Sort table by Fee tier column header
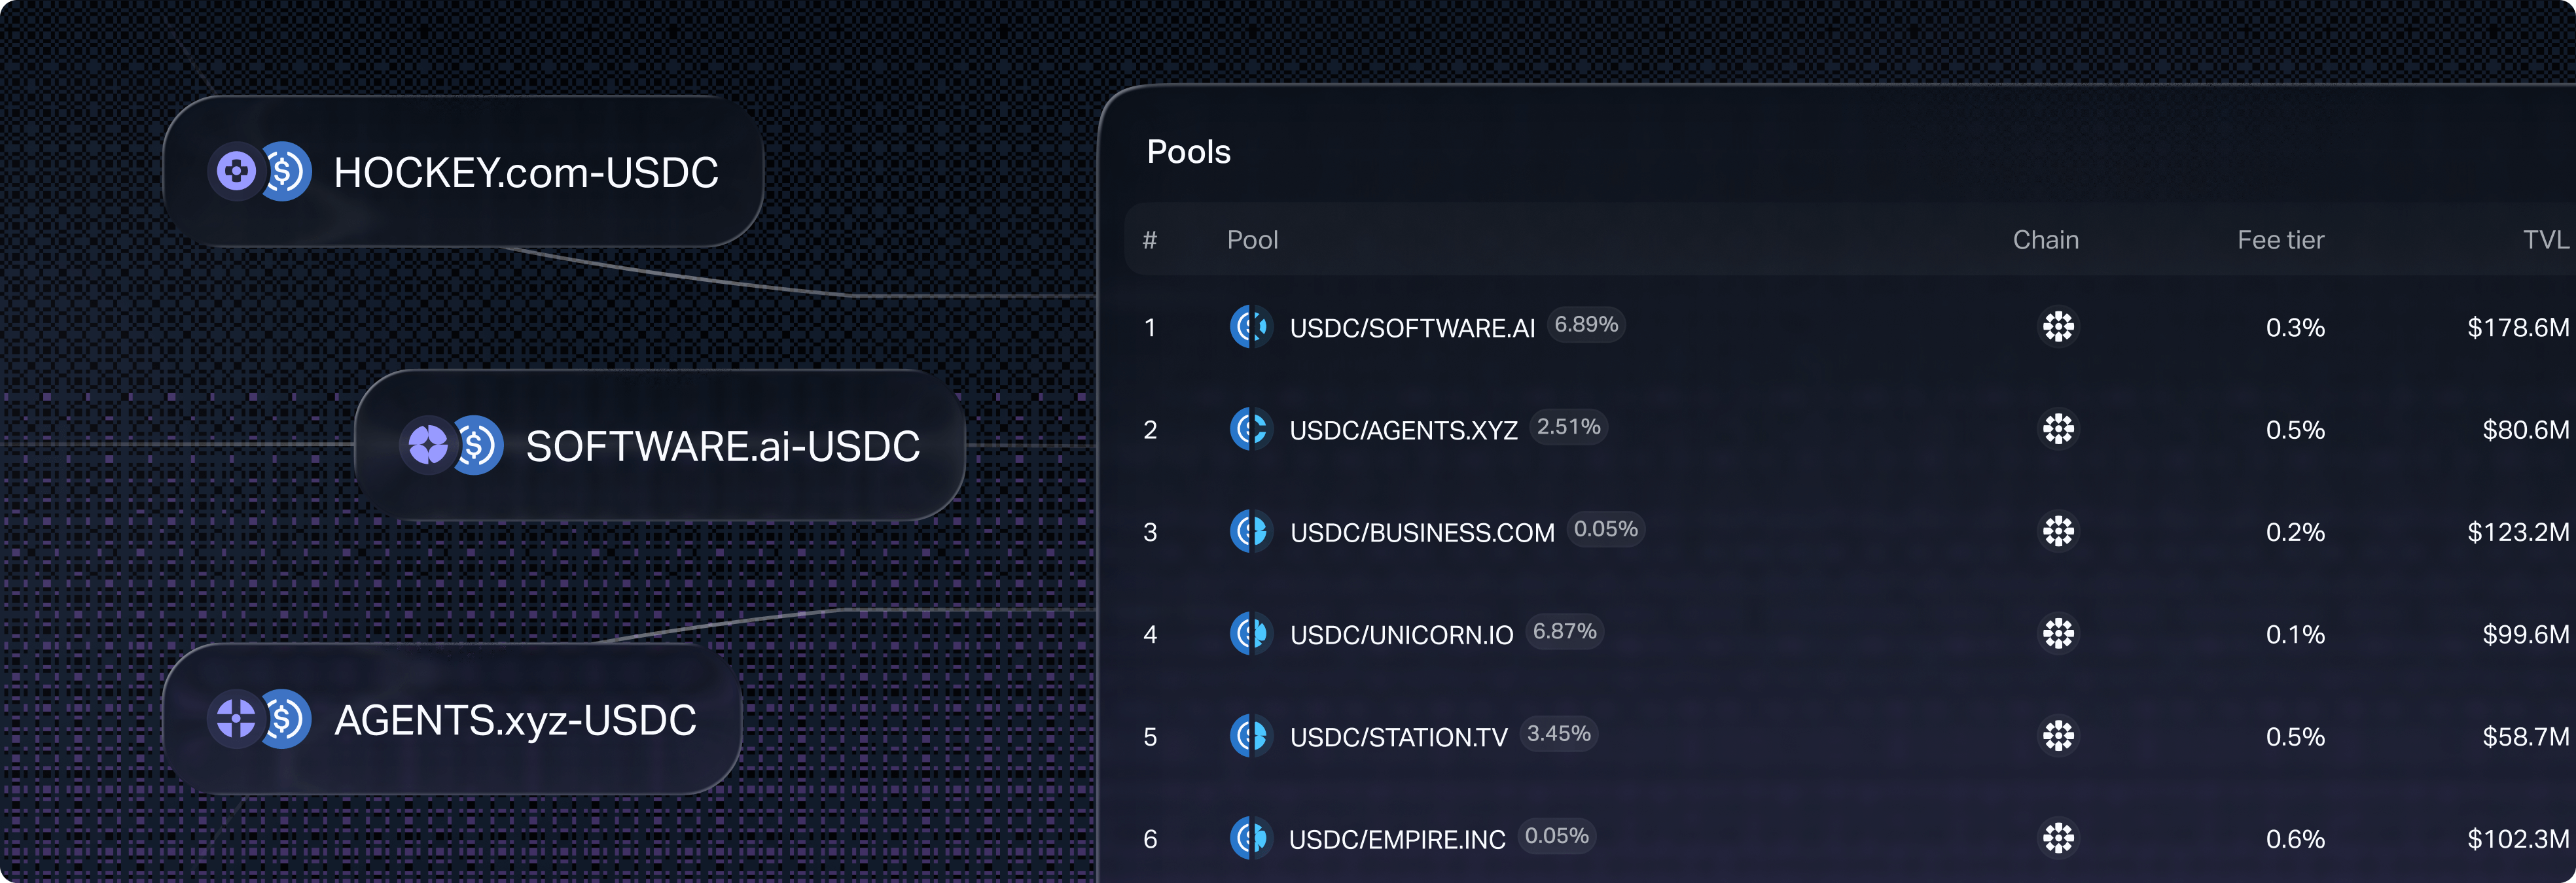 pos(2280,240)
